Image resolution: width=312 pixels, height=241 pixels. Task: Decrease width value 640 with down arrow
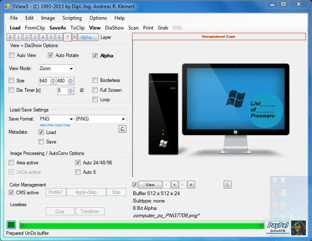53,83
